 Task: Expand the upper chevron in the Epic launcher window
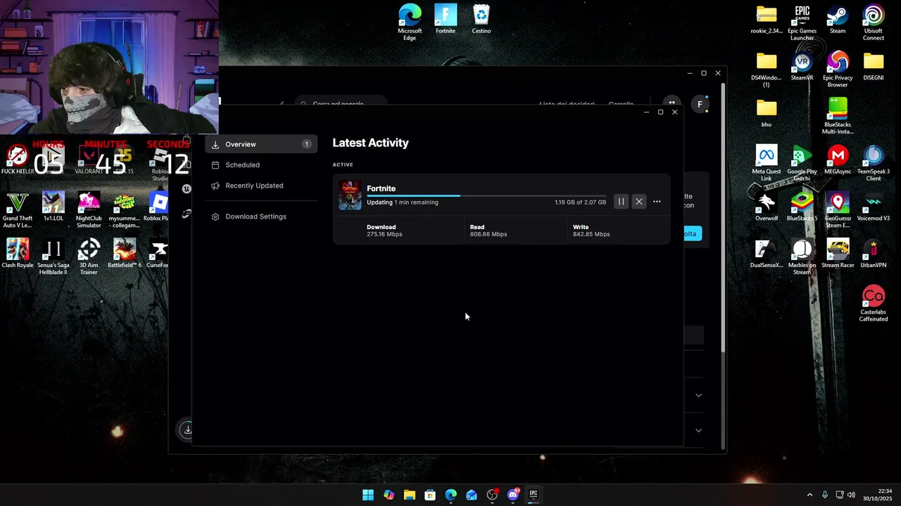pos(698,395)
